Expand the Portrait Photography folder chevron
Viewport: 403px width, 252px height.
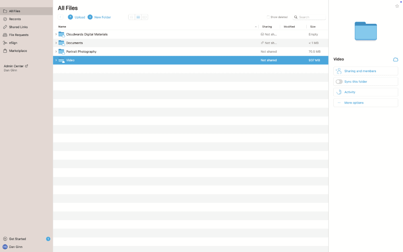56,52
